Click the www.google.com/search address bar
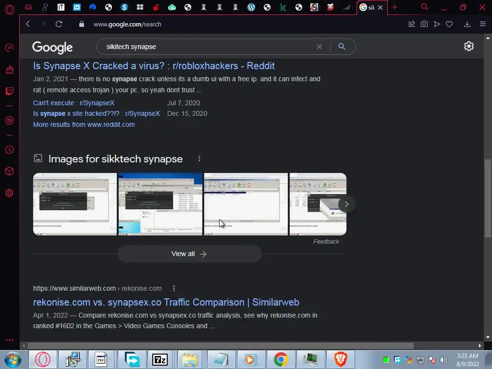 click(127, 24)
